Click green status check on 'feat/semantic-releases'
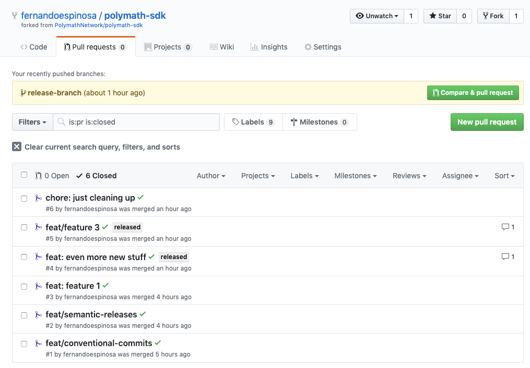 click(x=143, y=314)
